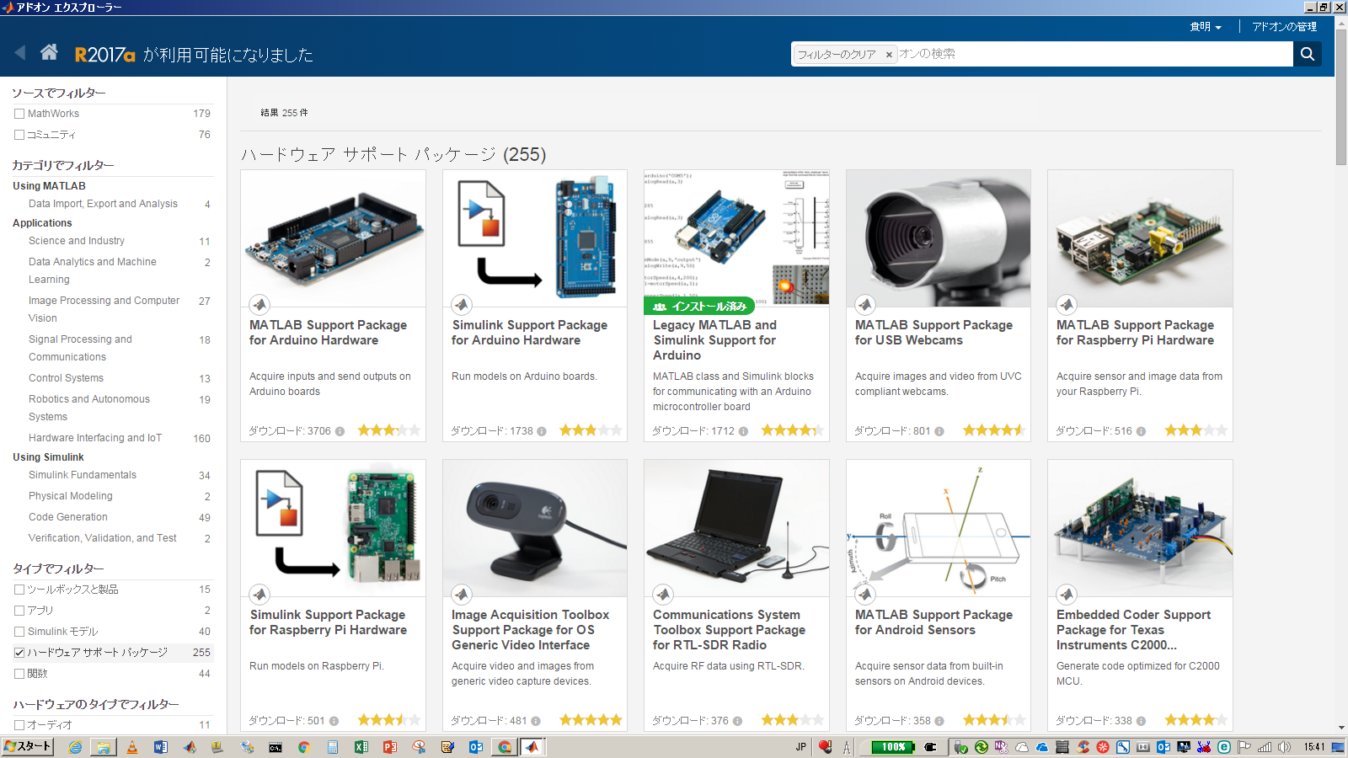Click info icon beside download count 3706
The height and width of the screenshot is (758, 1348).
(x=340, y=431)
